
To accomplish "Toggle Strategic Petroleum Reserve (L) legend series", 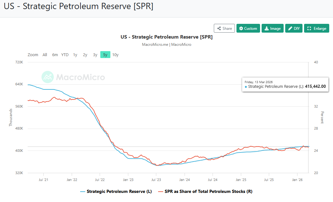I will [x=116, y=191].
